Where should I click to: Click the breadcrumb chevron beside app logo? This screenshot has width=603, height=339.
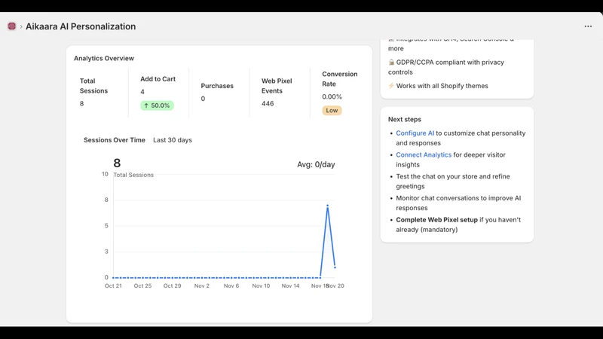point(21,26)
